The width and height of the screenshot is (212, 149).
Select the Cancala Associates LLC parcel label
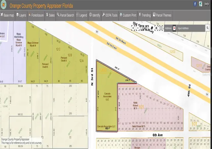(107, 97)
